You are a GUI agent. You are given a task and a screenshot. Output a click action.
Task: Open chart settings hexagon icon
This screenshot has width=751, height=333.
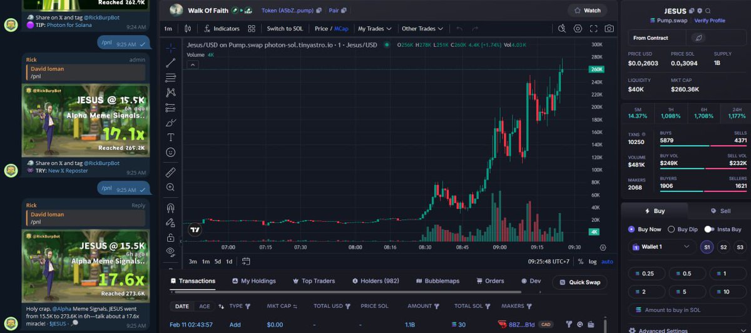point(578,29)
